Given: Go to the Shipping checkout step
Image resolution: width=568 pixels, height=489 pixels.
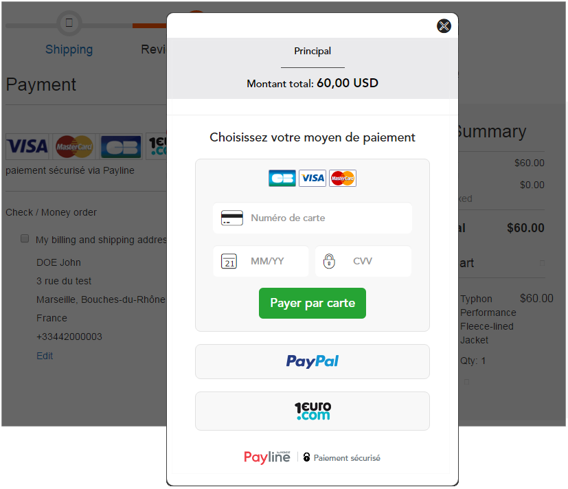Looking at the screenshot, I should (x=69, y=49).
